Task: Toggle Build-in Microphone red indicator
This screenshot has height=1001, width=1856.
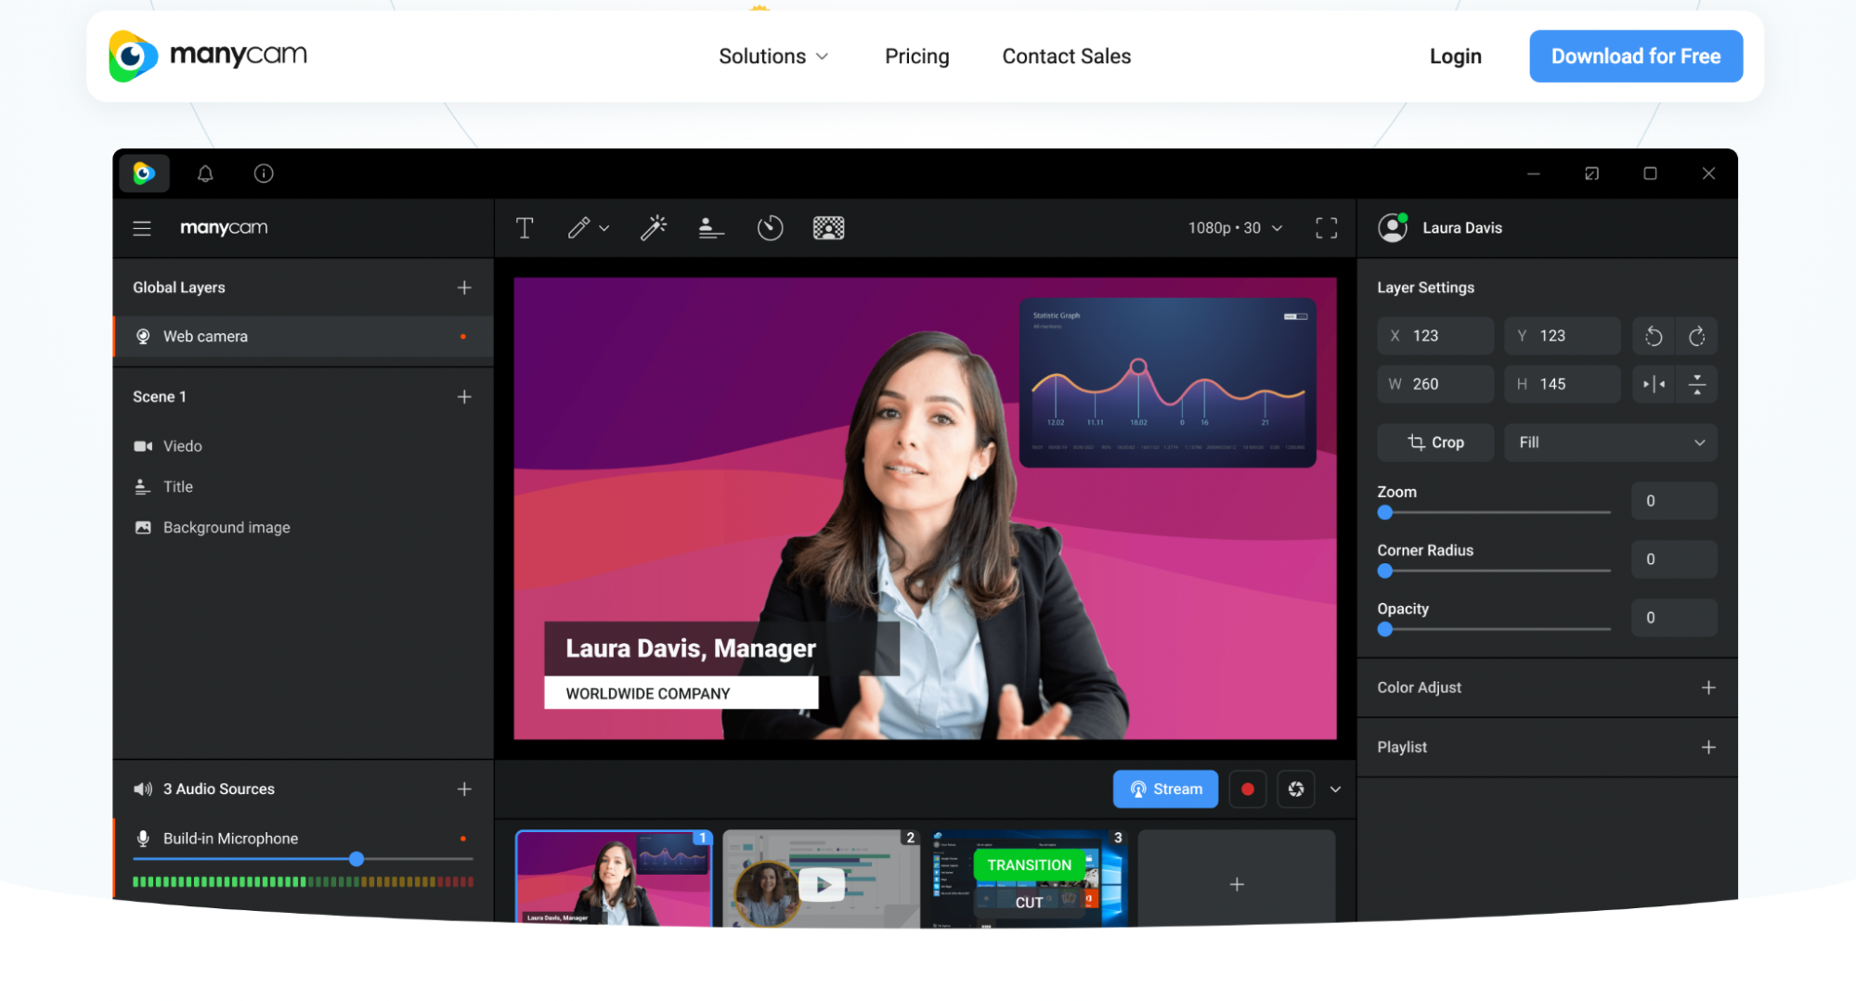Action: 463,839
